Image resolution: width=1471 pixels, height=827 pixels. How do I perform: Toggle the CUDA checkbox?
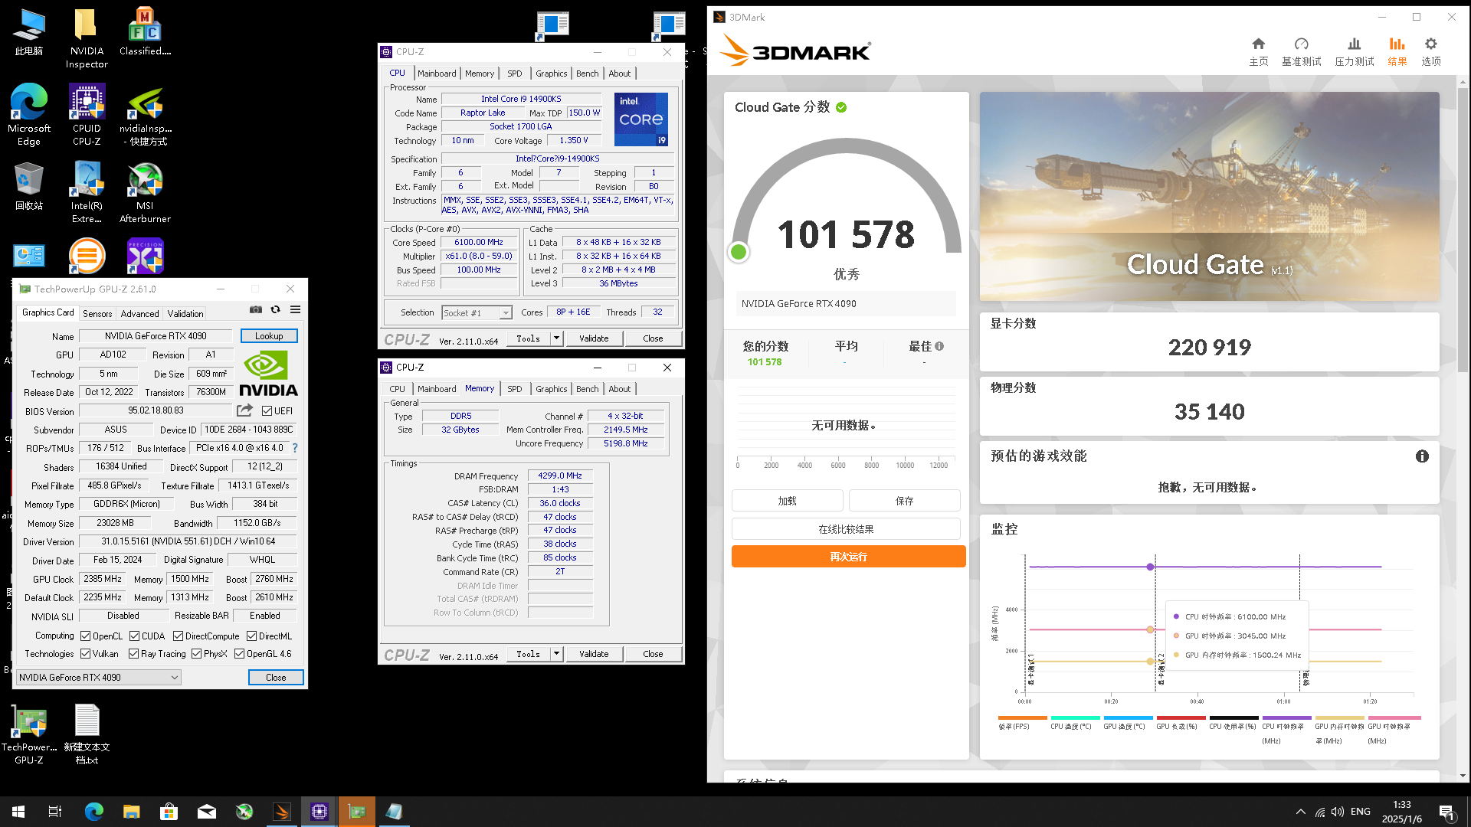point(134,636)
